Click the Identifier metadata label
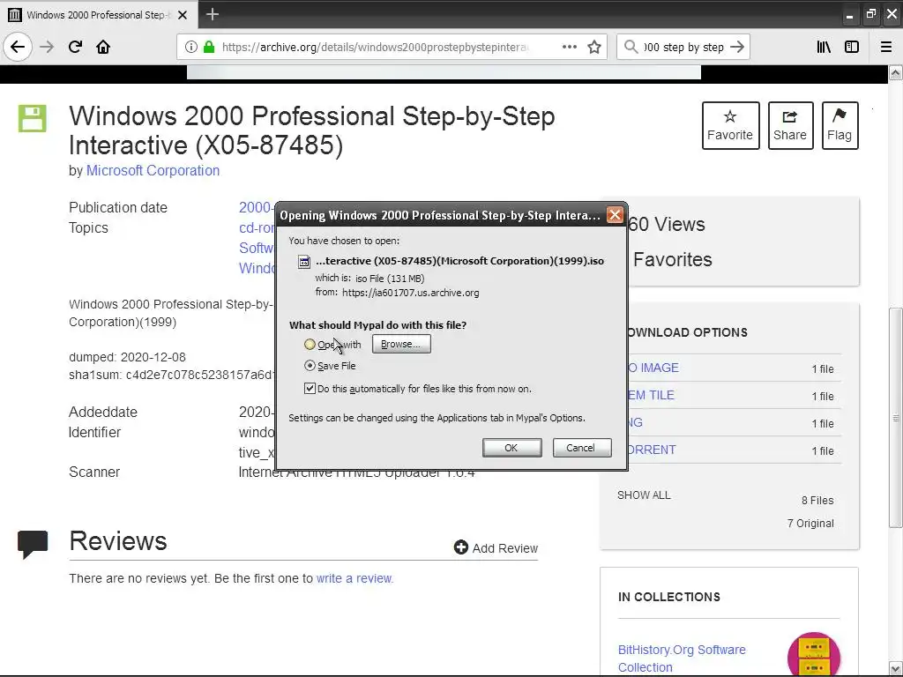Viewport: 903px width, 677px height. point(95,432)
